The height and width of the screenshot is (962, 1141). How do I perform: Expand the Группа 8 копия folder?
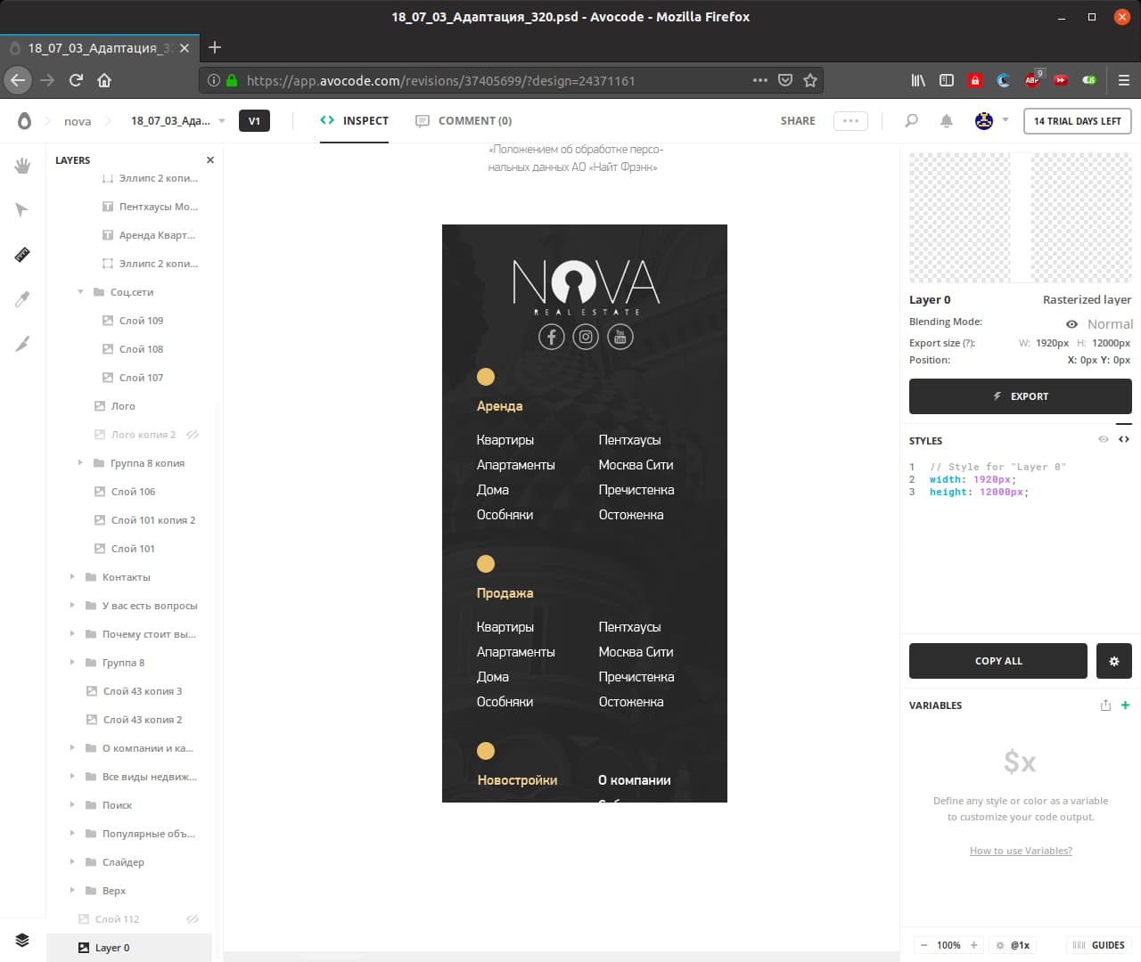[80, 463]
